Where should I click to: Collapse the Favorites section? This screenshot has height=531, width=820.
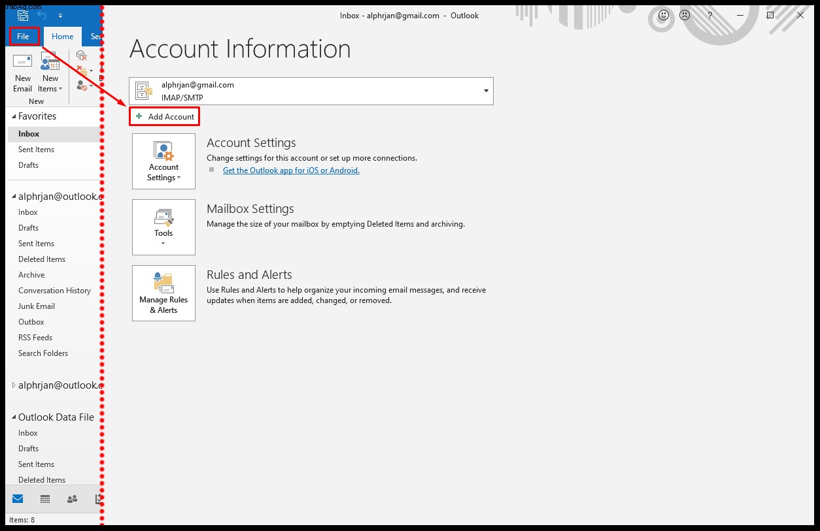(14, 116)
